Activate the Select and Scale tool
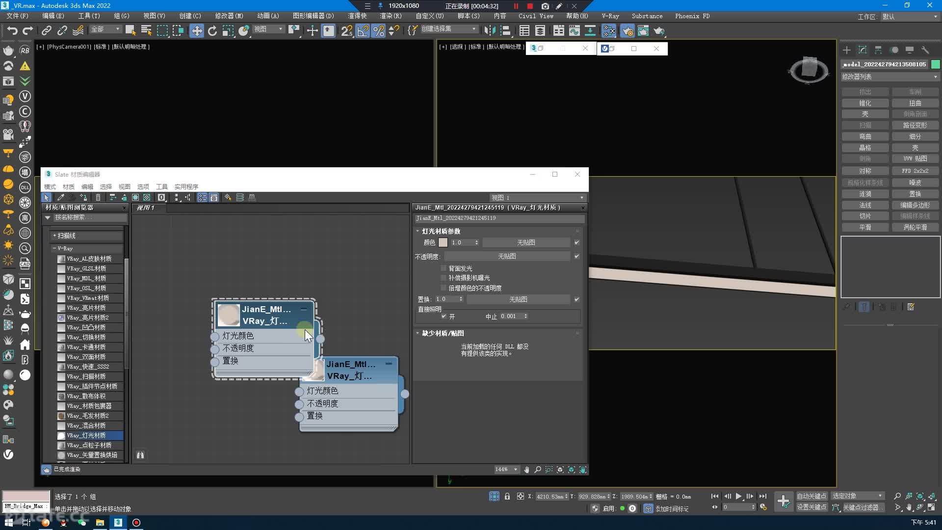 (x=228, y=30)
